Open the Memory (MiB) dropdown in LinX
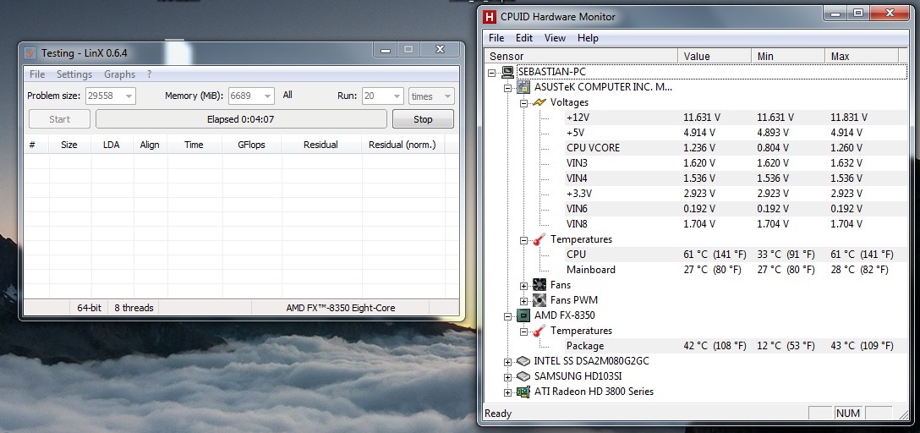Image resolution: width=920 pixels, height=433 pixels. click(267, 96)
